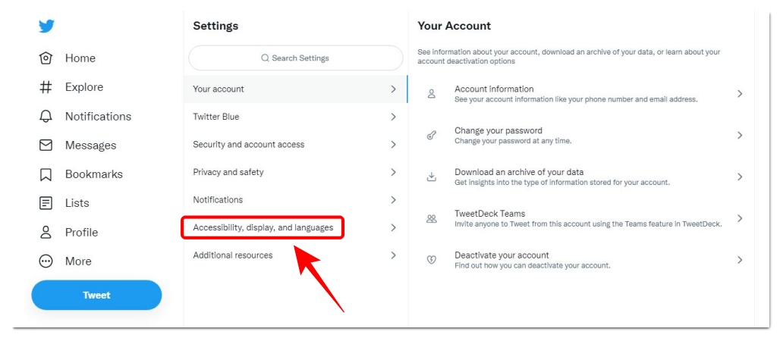
Task: Click the Messages envelope icon
Action: pos(46,145)
